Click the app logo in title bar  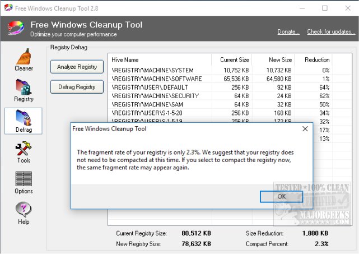(8, 8)
